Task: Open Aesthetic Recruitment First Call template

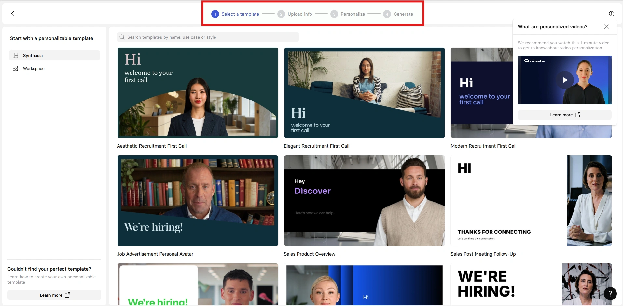Action: 198,93
